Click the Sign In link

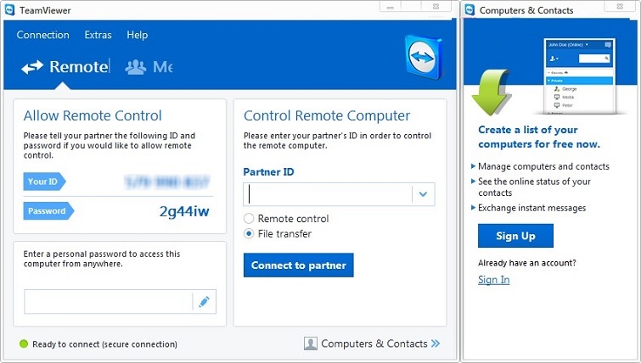pos(494,280)
